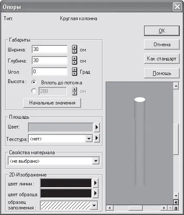Select the Вплоть до потолка radio button
Viewport: 184px width, 215px height.
click(34, 82)
